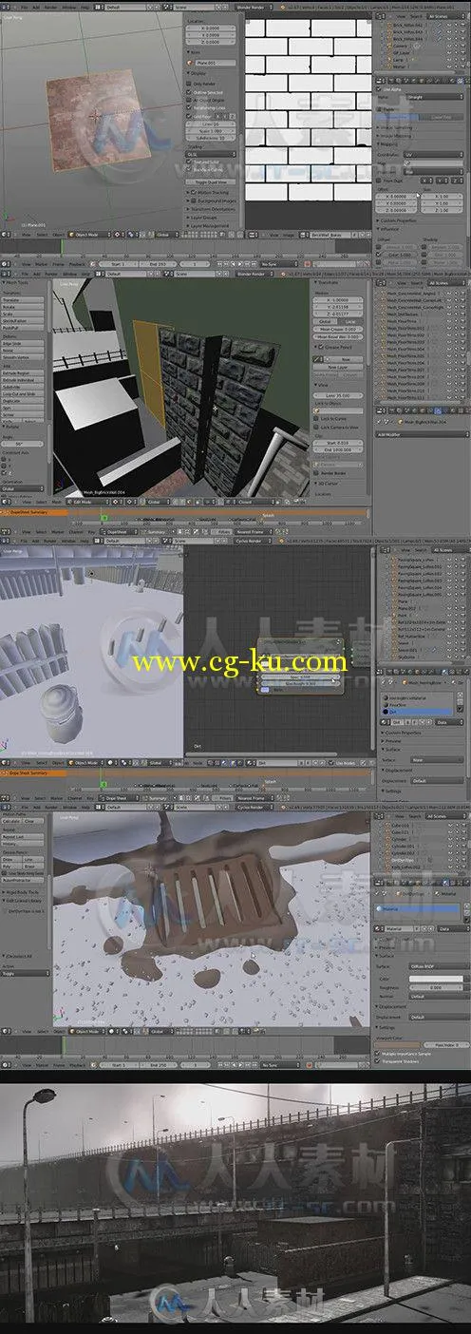This screenshot has height=1334, width=471.
Task: Click the Extrude Region tool button
Action: [23, 372]
